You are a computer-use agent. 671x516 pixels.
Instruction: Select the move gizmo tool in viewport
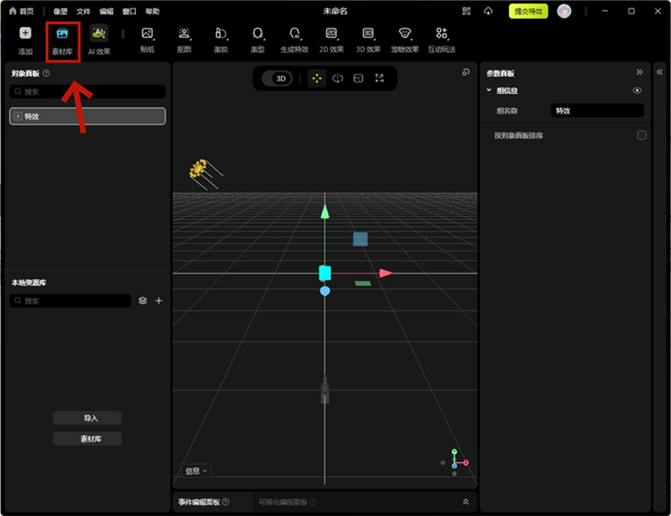pos(317,79)
